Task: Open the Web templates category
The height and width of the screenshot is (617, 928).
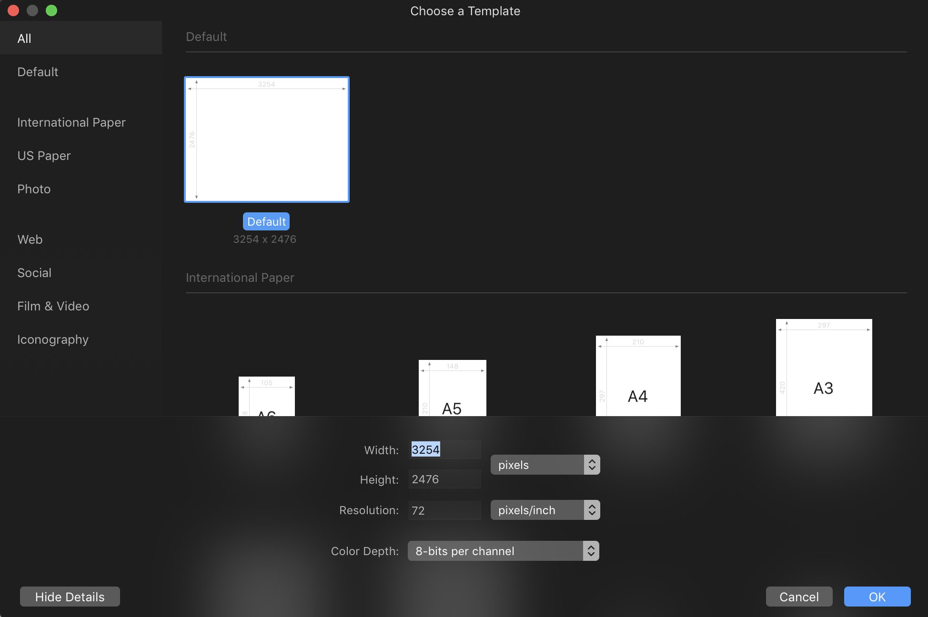Action: [30, 239]
